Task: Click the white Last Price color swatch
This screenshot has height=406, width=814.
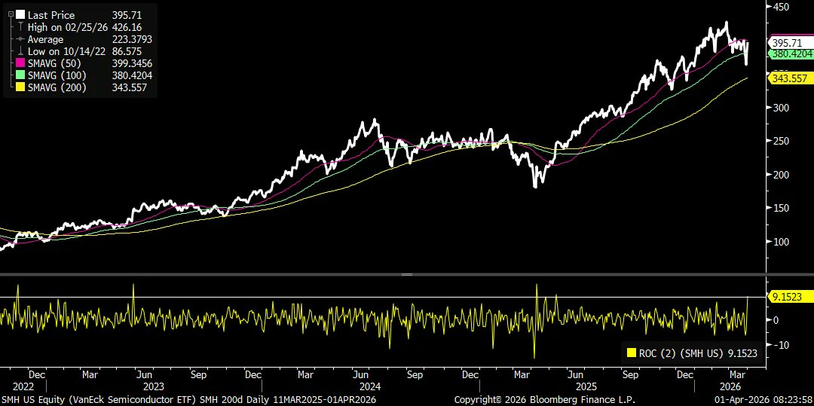Action: click(20, 15)
